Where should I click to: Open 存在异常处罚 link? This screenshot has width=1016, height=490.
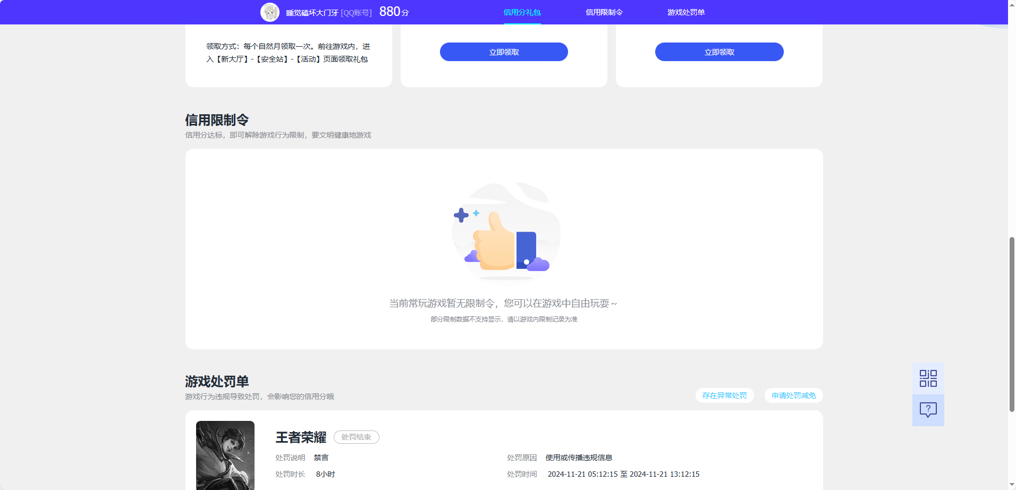[724, 395]
